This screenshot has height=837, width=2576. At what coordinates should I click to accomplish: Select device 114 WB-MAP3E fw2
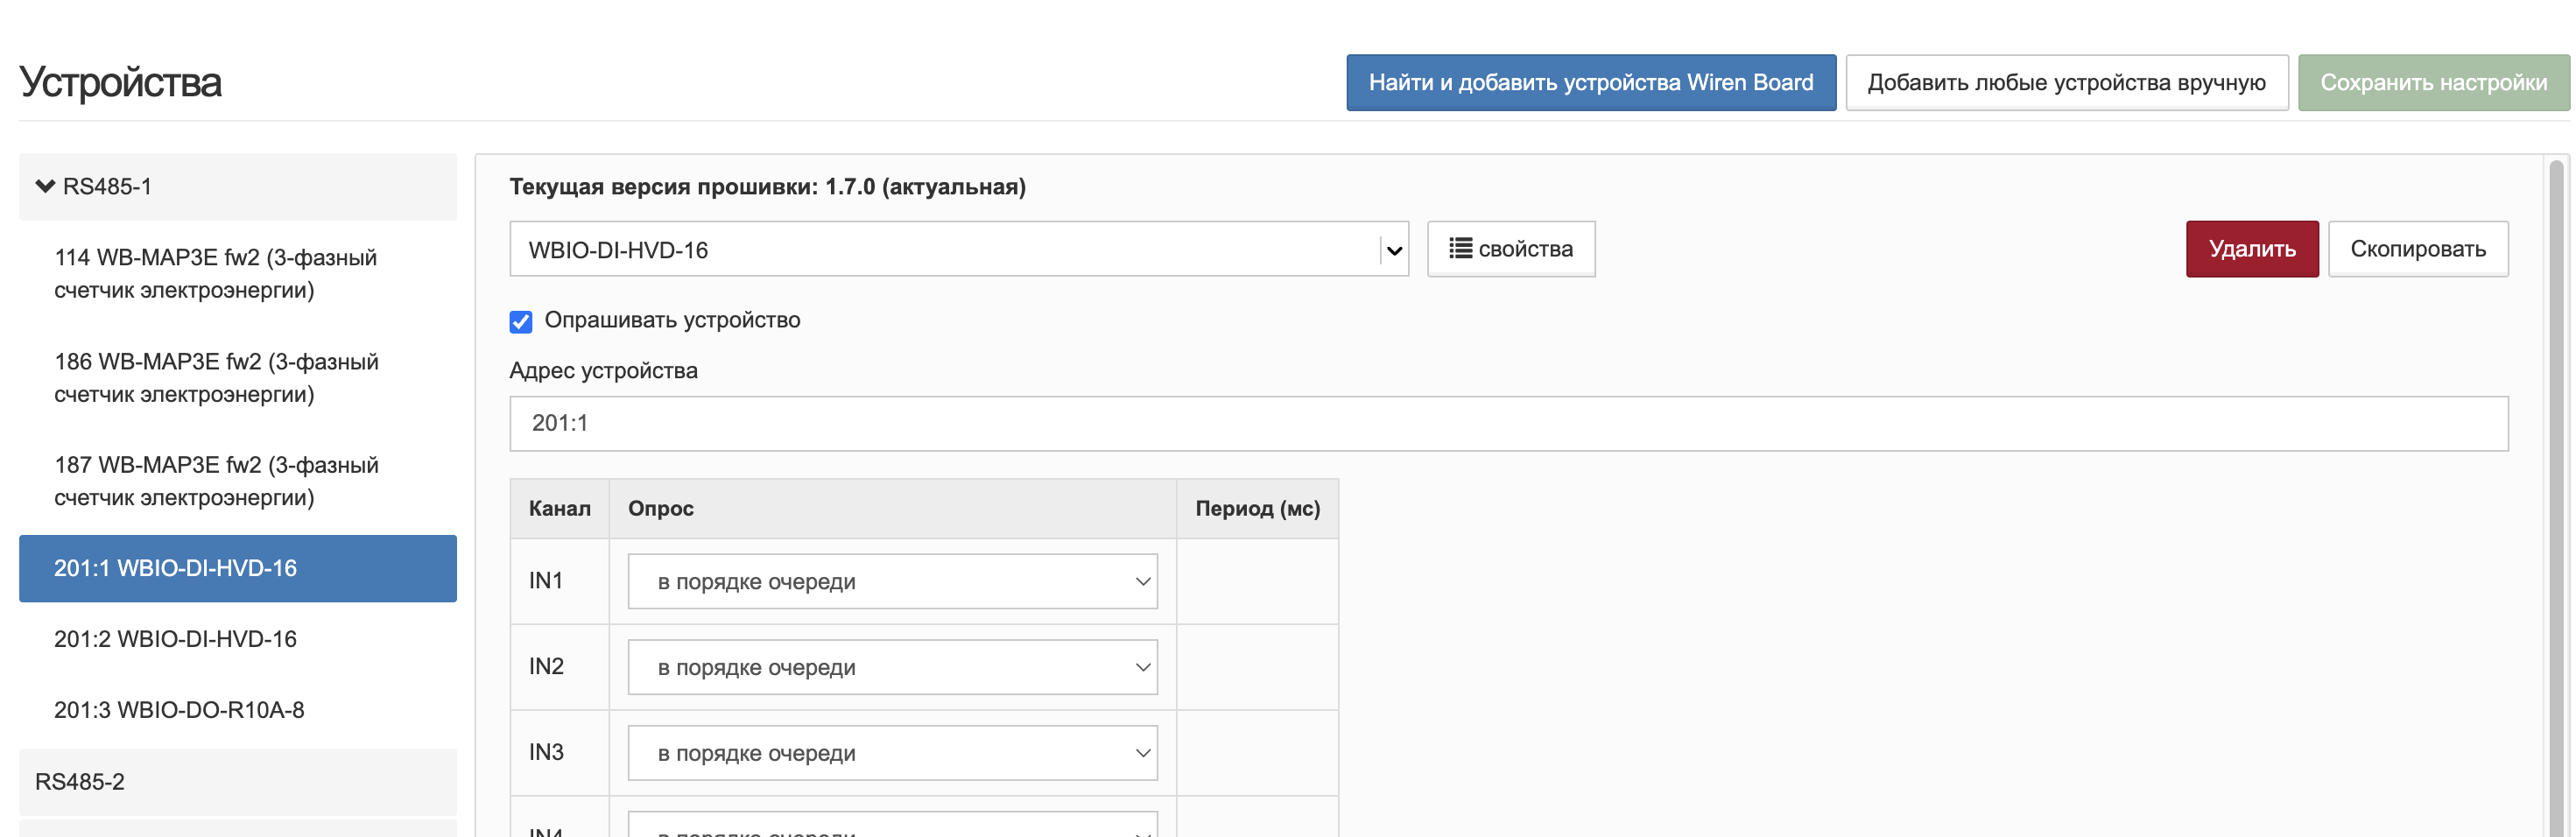tap(216, 273)
